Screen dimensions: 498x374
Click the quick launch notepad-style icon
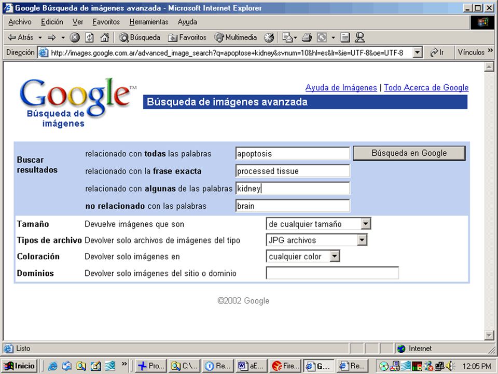pos(95,366)
